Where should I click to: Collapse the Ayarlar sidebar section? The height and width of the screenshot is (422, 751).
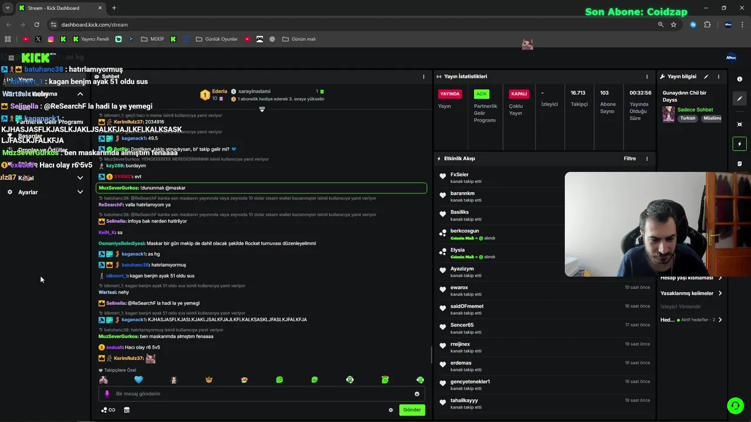[80, 192]
